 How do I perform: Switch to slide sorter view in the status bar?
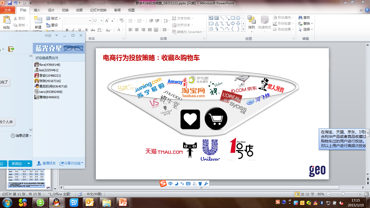click(x=303, y=194)
